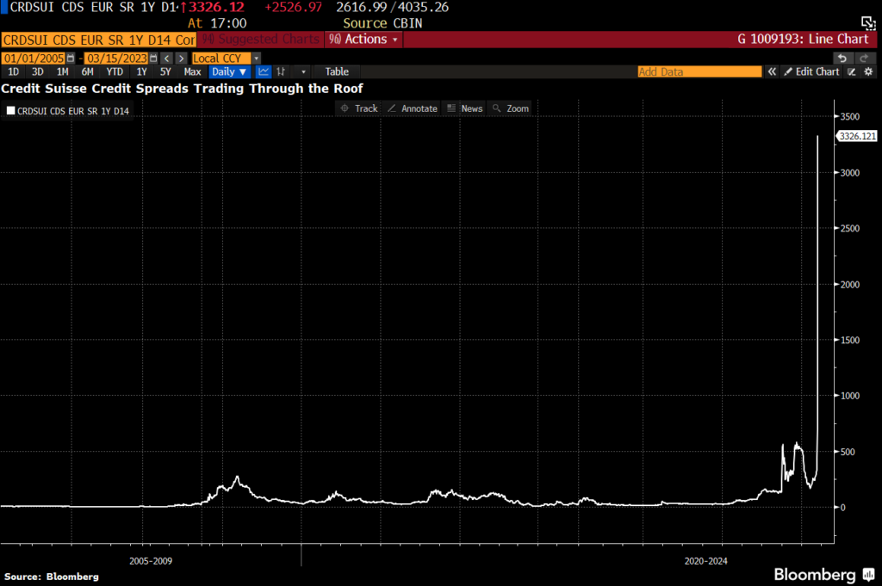882x586 pixels.
Task: Click the Edit Chart button
Action: (x=811, y=71)
